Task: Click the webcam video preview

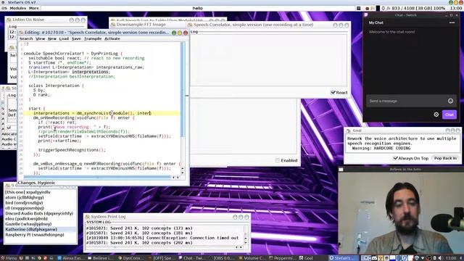Action: coord(401,213)
